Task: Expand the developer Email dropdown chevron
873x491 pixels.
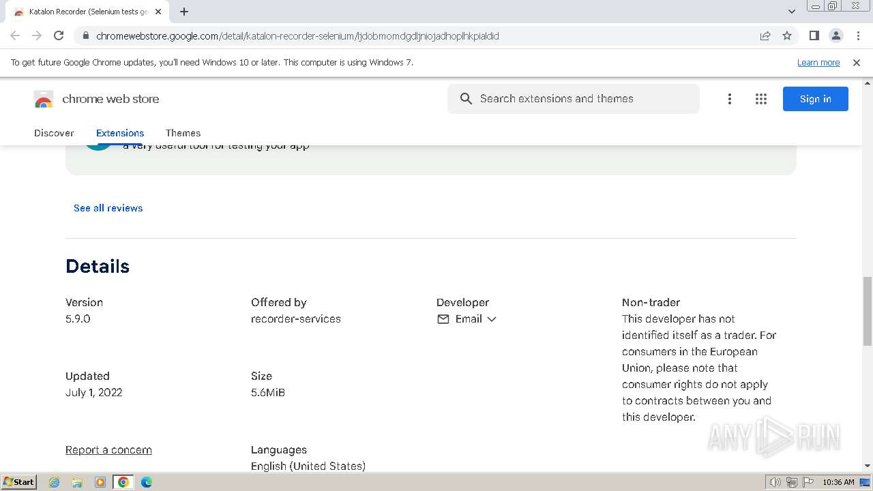Action: 492,319
